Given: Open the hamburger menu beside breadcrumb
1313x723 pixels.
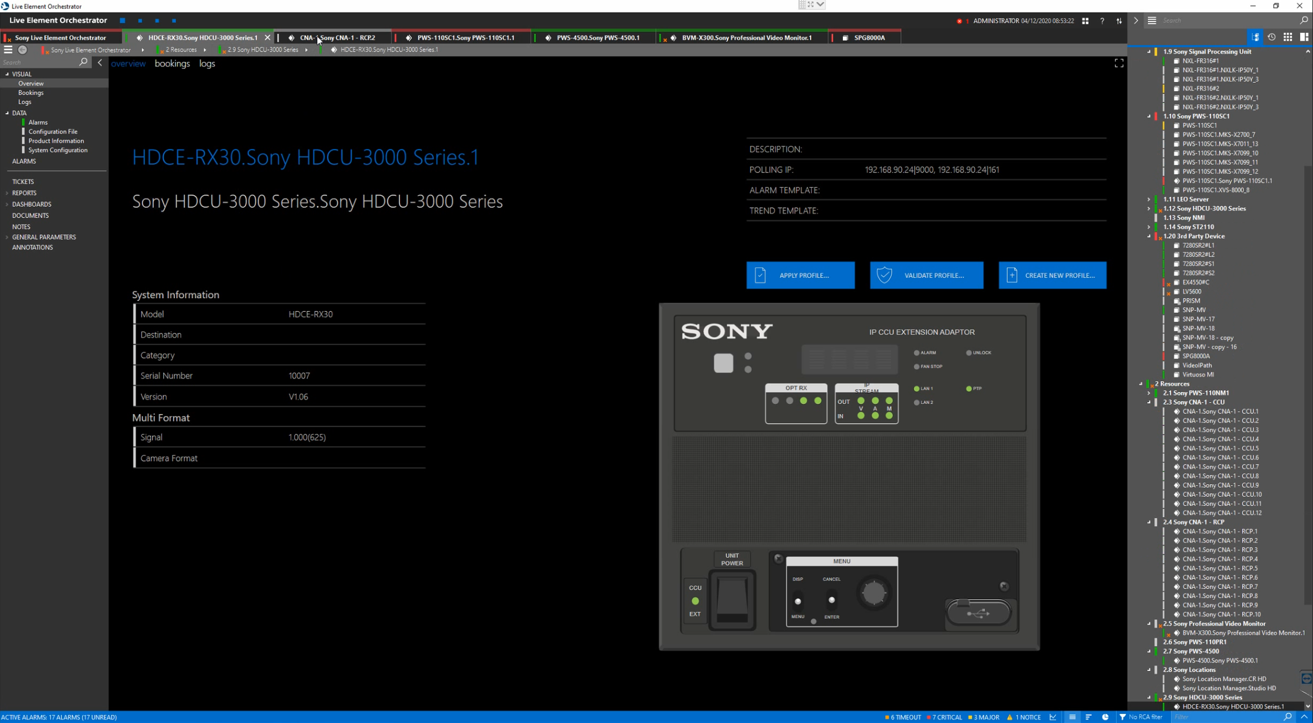Looking at the screenshot, I should (8, 50).
